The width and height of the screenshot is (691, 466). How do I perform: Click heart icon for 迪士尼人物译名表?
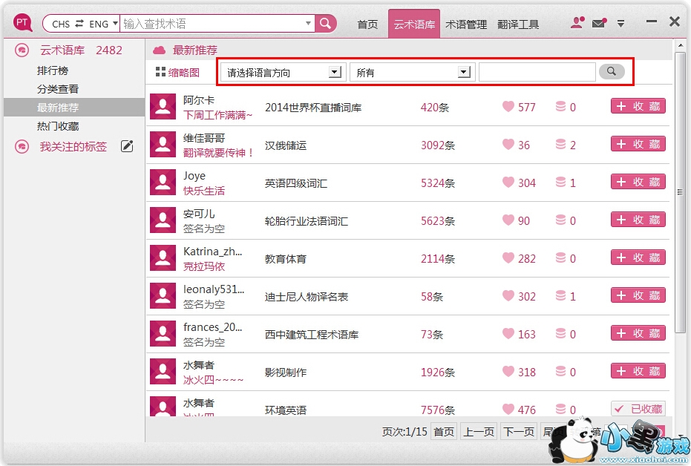508,295
